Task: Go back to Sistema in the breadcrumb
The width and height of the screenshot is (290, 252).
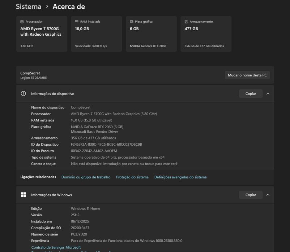Action: tap(29, 6)
